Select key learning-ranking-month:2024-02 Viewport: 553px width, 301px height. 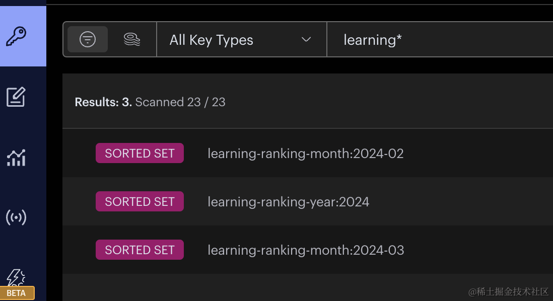[305, 154]
